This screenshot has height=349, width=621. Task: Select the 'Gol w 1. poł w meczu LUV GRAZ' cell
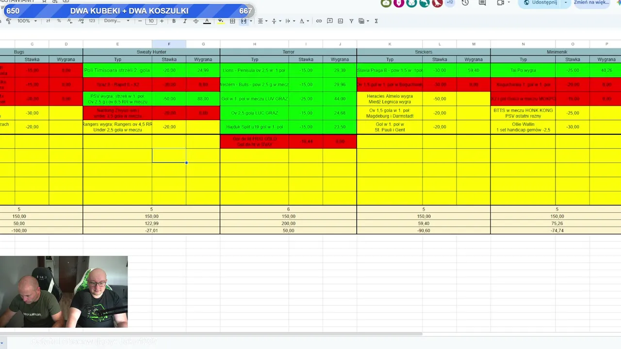pyautogui.click(x=254, y=99)
